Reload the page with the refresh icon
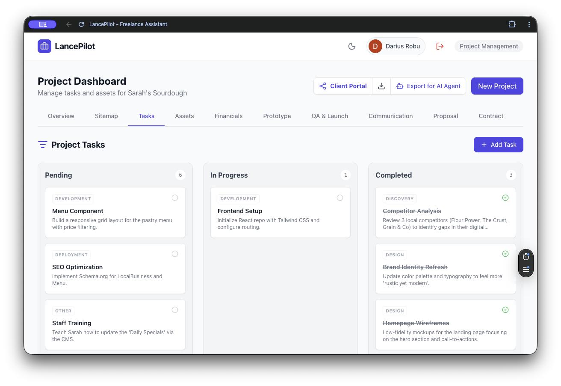The width and height of the screenshot is (561, 386). (81, 24)
